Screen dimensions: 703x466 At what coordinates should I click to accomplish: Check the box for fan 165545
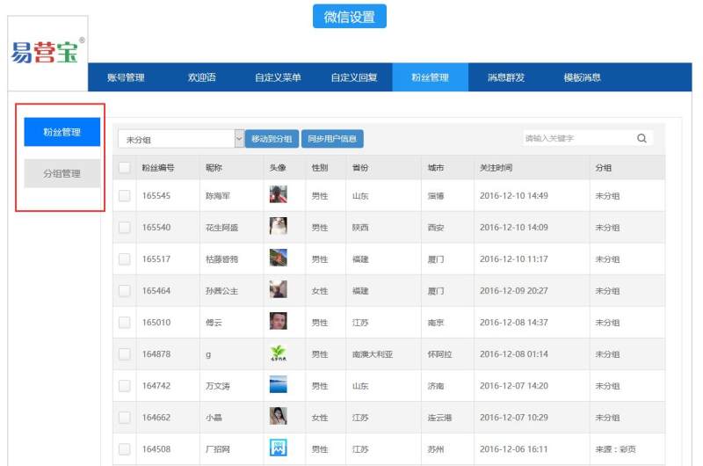[x=124, y=196]
